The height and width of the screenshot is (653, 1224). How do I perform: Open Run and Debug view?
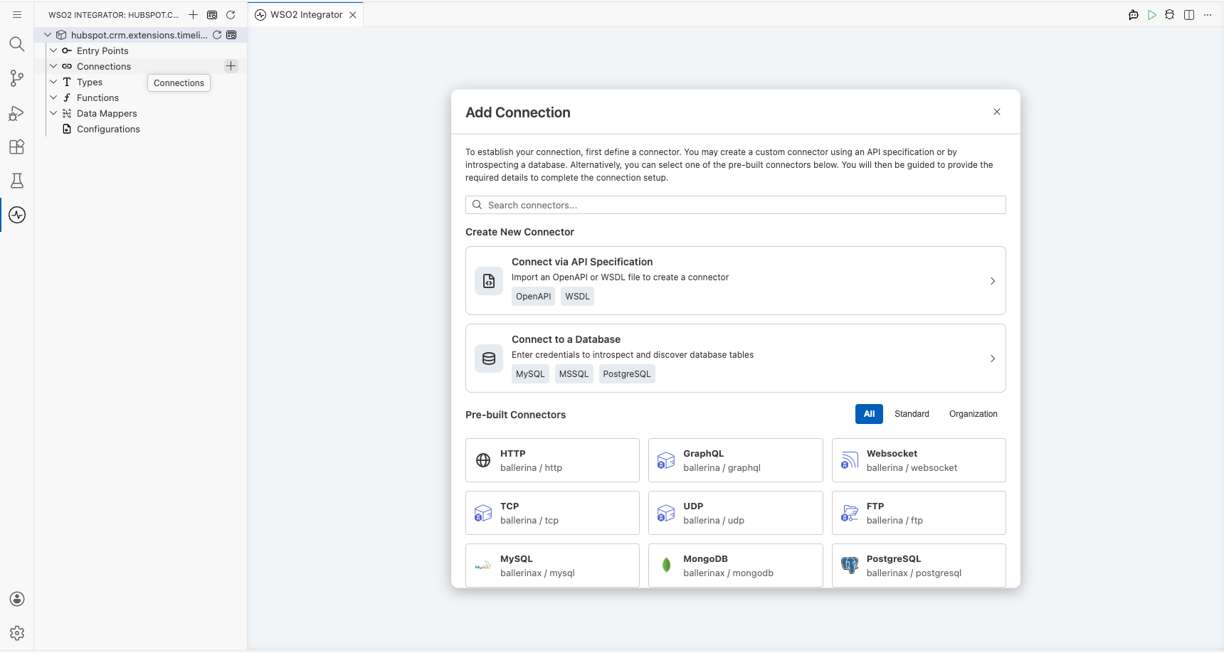click(x=17, y=113)
